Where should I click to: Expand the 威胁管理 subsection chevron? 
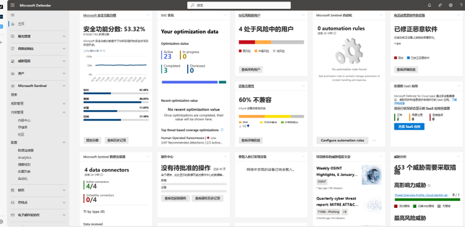coord(64,104)
